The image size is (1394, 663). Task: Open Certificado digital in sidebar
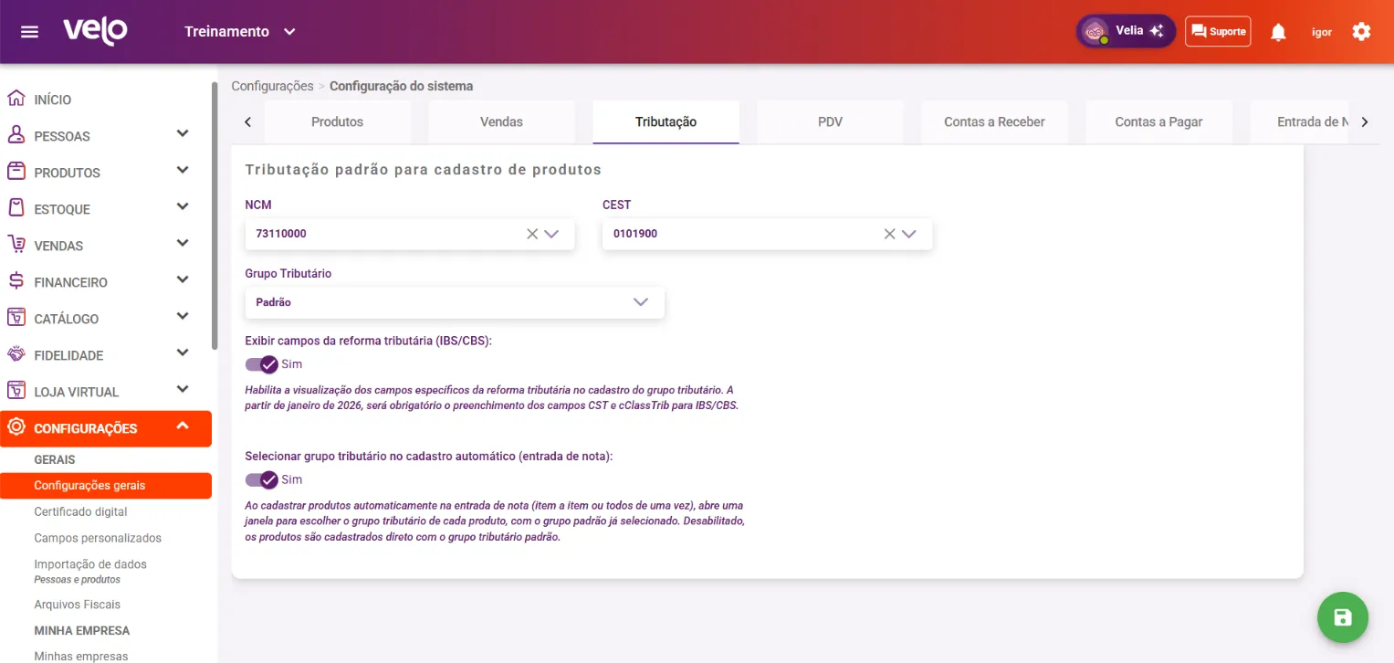[x=80, y=512]
